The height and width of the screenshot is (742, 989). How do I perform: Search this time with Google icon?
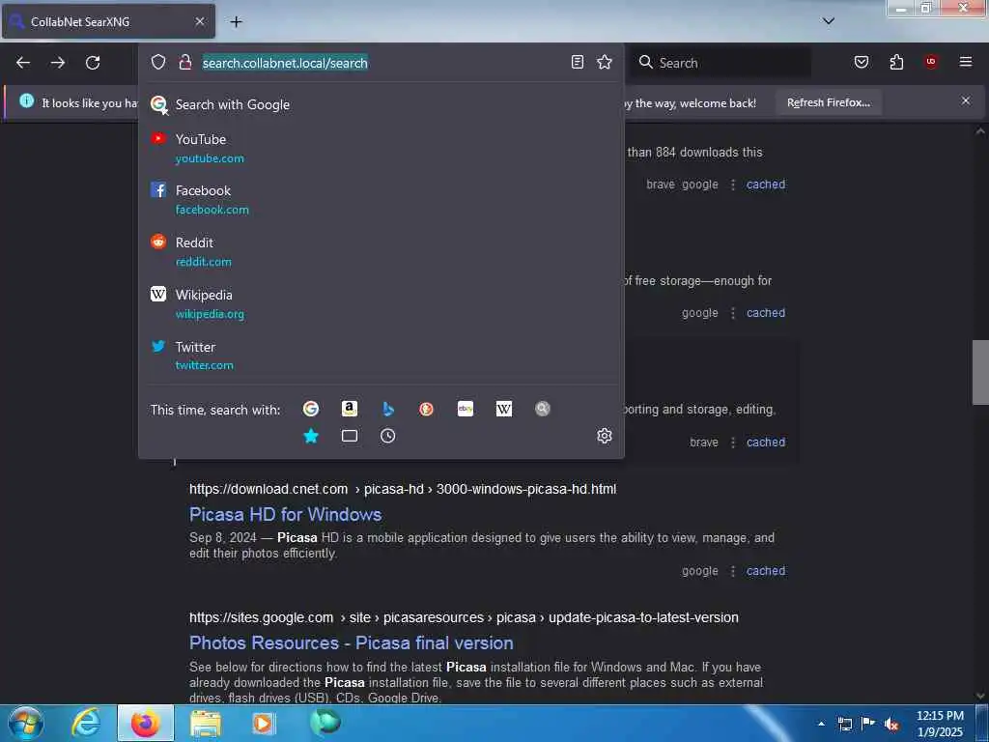310,409
